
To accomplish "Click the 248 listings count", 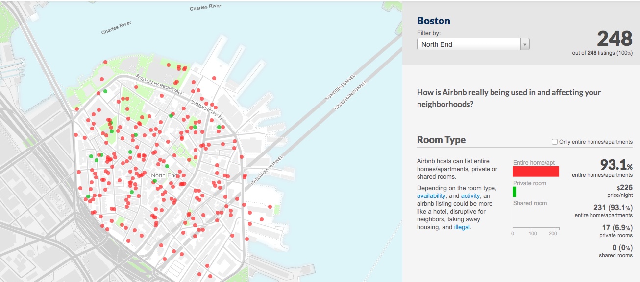I will tap(615, 39).
